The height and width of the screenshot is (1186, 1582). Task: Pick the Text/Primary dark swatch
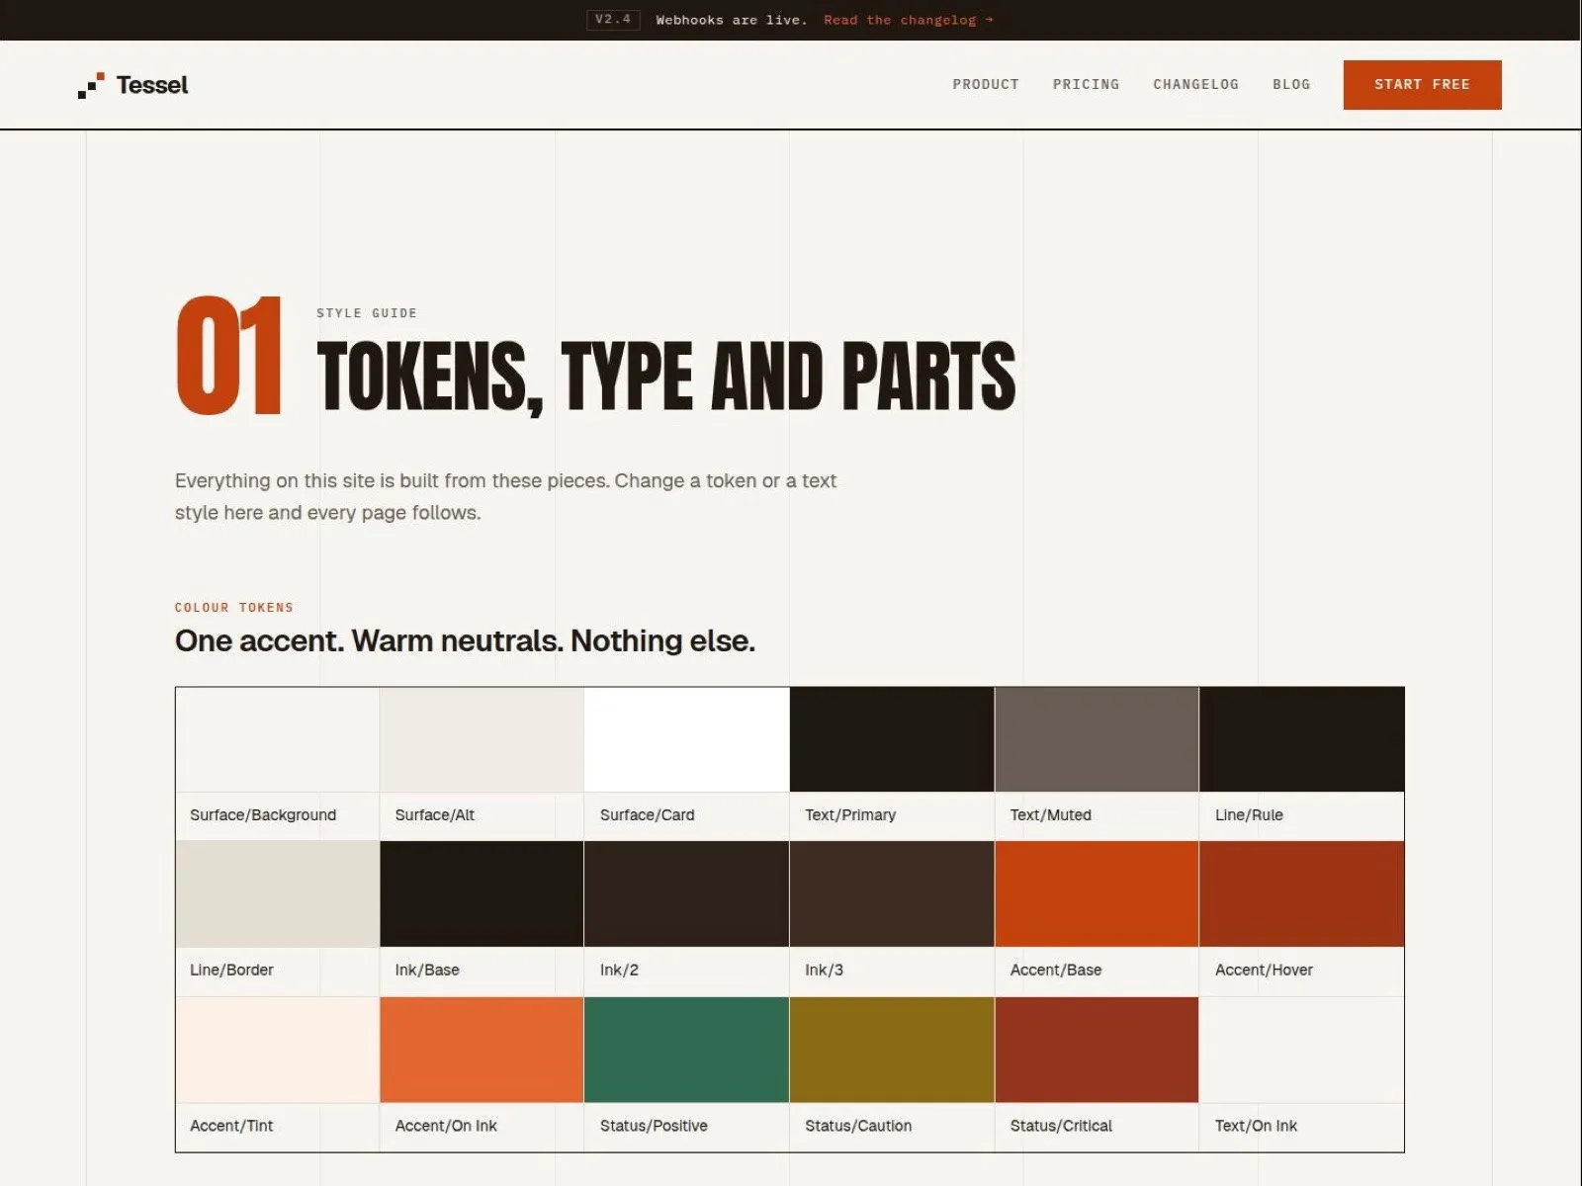coord(892,739)
